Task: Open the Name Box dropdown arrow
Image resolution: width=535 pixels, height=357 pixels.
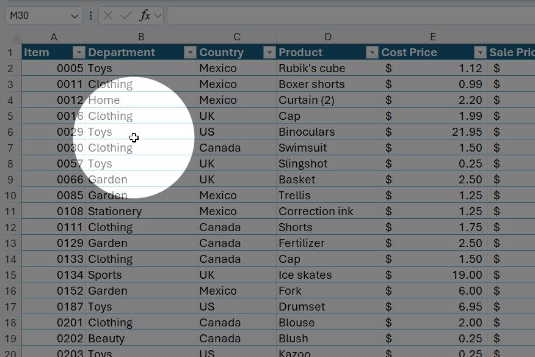Action: tap(75, 16)
